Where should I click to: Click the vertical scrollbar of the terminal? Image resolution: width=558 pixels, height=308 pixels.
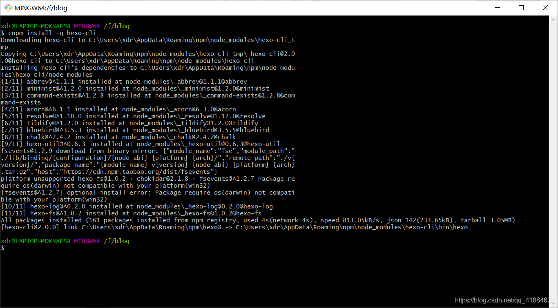(x=553, y=162)
